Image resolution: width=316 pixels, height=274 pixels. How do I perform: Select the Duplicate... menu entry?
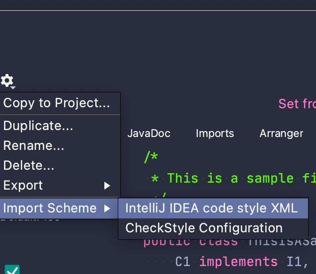pos(38,126)
